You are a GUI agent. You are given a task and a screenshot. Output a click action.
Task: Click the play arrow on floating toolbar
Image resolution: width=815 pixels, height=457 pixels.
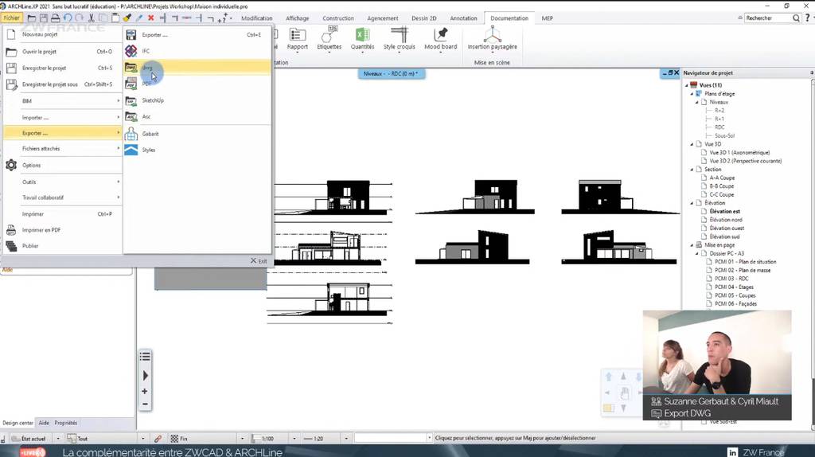point(145,375)
